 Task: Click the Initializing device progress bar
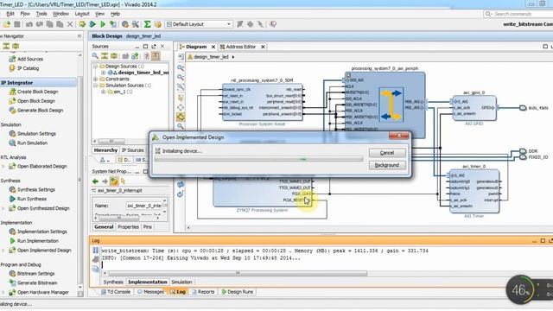[258, 159]
